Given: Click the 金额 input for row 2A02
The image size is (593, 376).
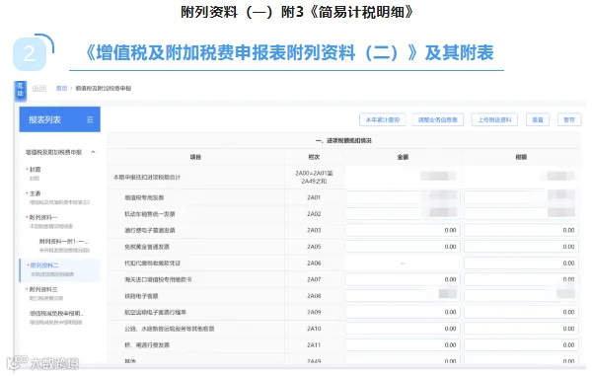Looking at the screenshot, I should tap(403, 214).
